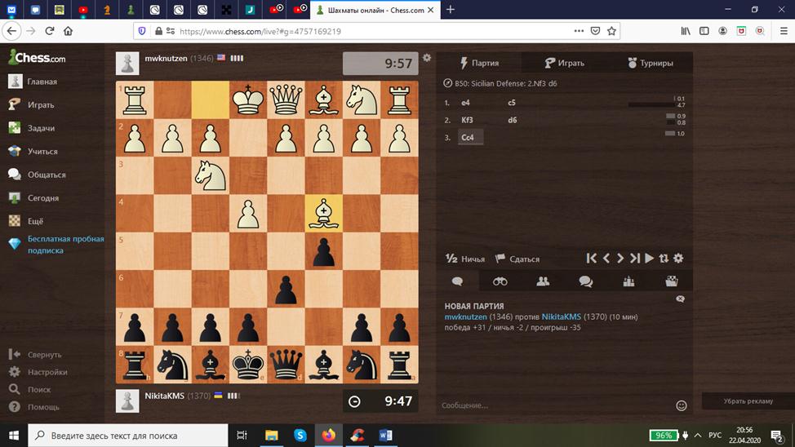Select move Cc4 in the move list
The image size is (795, 447).
click(470, 137)
